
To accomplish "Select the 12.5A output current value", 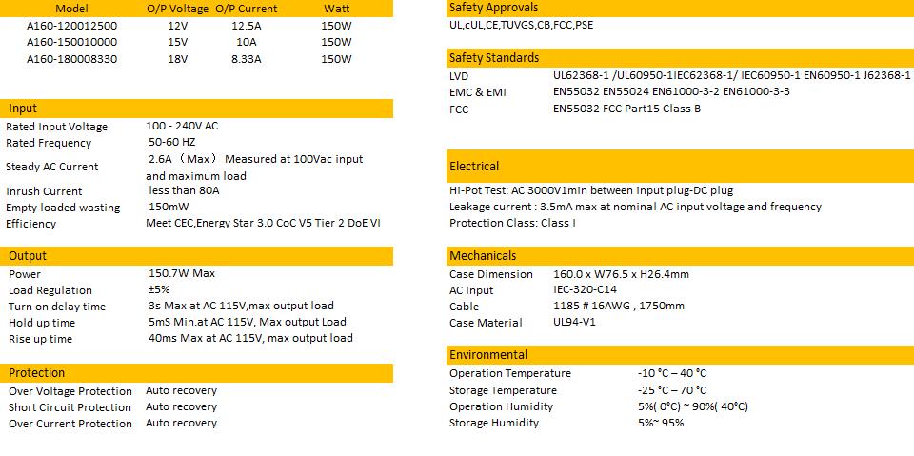I will [246, 26].
